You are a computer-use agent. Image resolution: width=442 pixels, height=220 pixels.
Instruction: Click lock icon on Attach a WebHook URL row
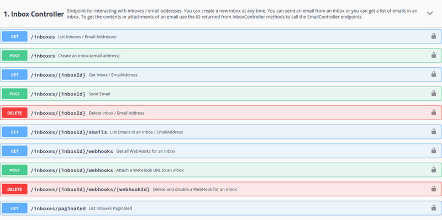coord(434,170)
